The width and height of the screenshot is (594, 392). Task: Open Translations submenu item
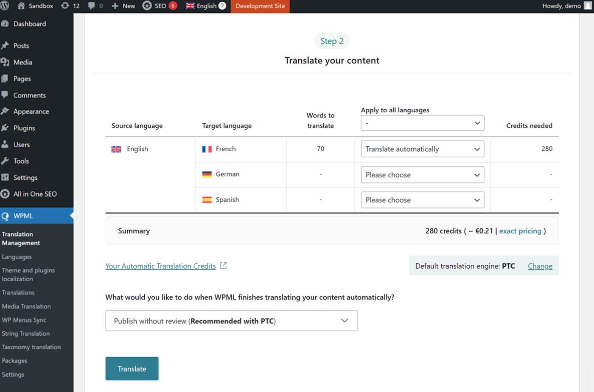tap(18, 292)
